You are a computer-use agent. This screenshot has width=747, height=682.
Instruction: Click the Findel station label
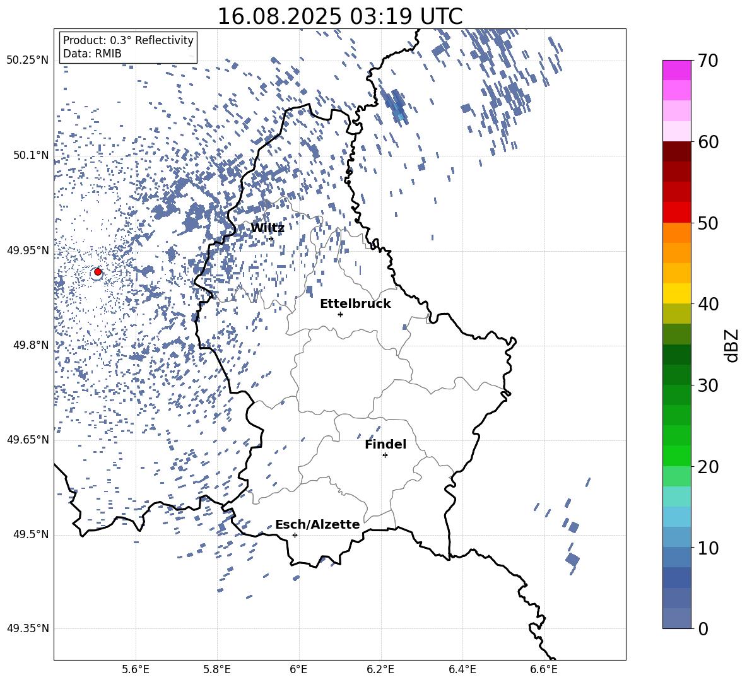coord(385,444)
